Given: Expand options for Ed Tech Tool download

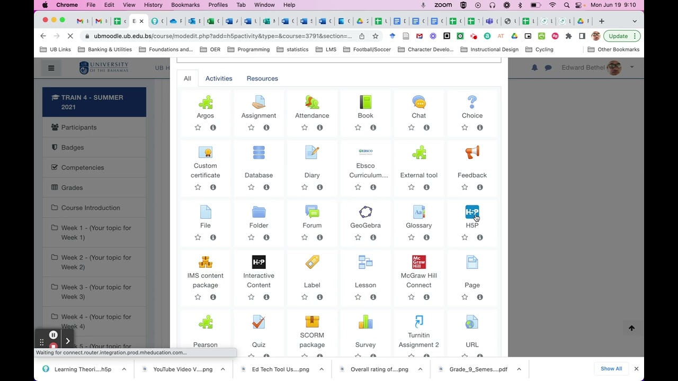Looking at the screenshot, I should (321, 369).
